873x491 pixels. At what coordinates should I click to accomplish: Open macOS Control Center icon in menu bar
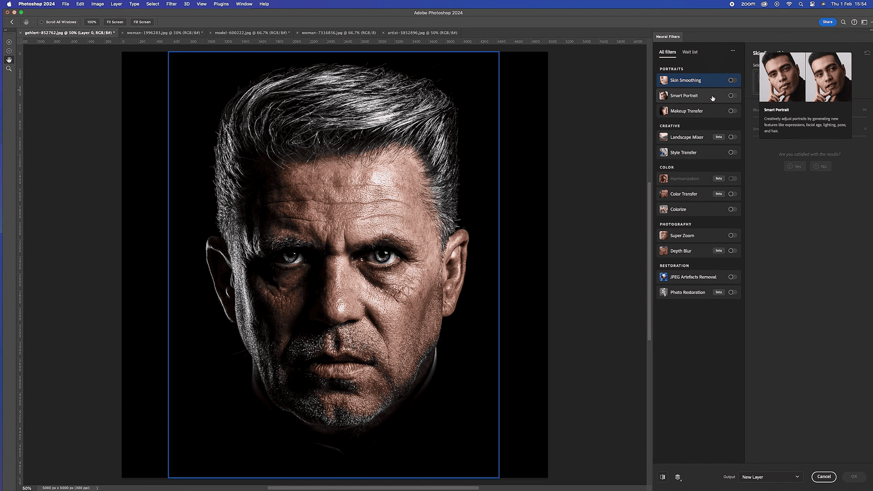coord(813,4)
